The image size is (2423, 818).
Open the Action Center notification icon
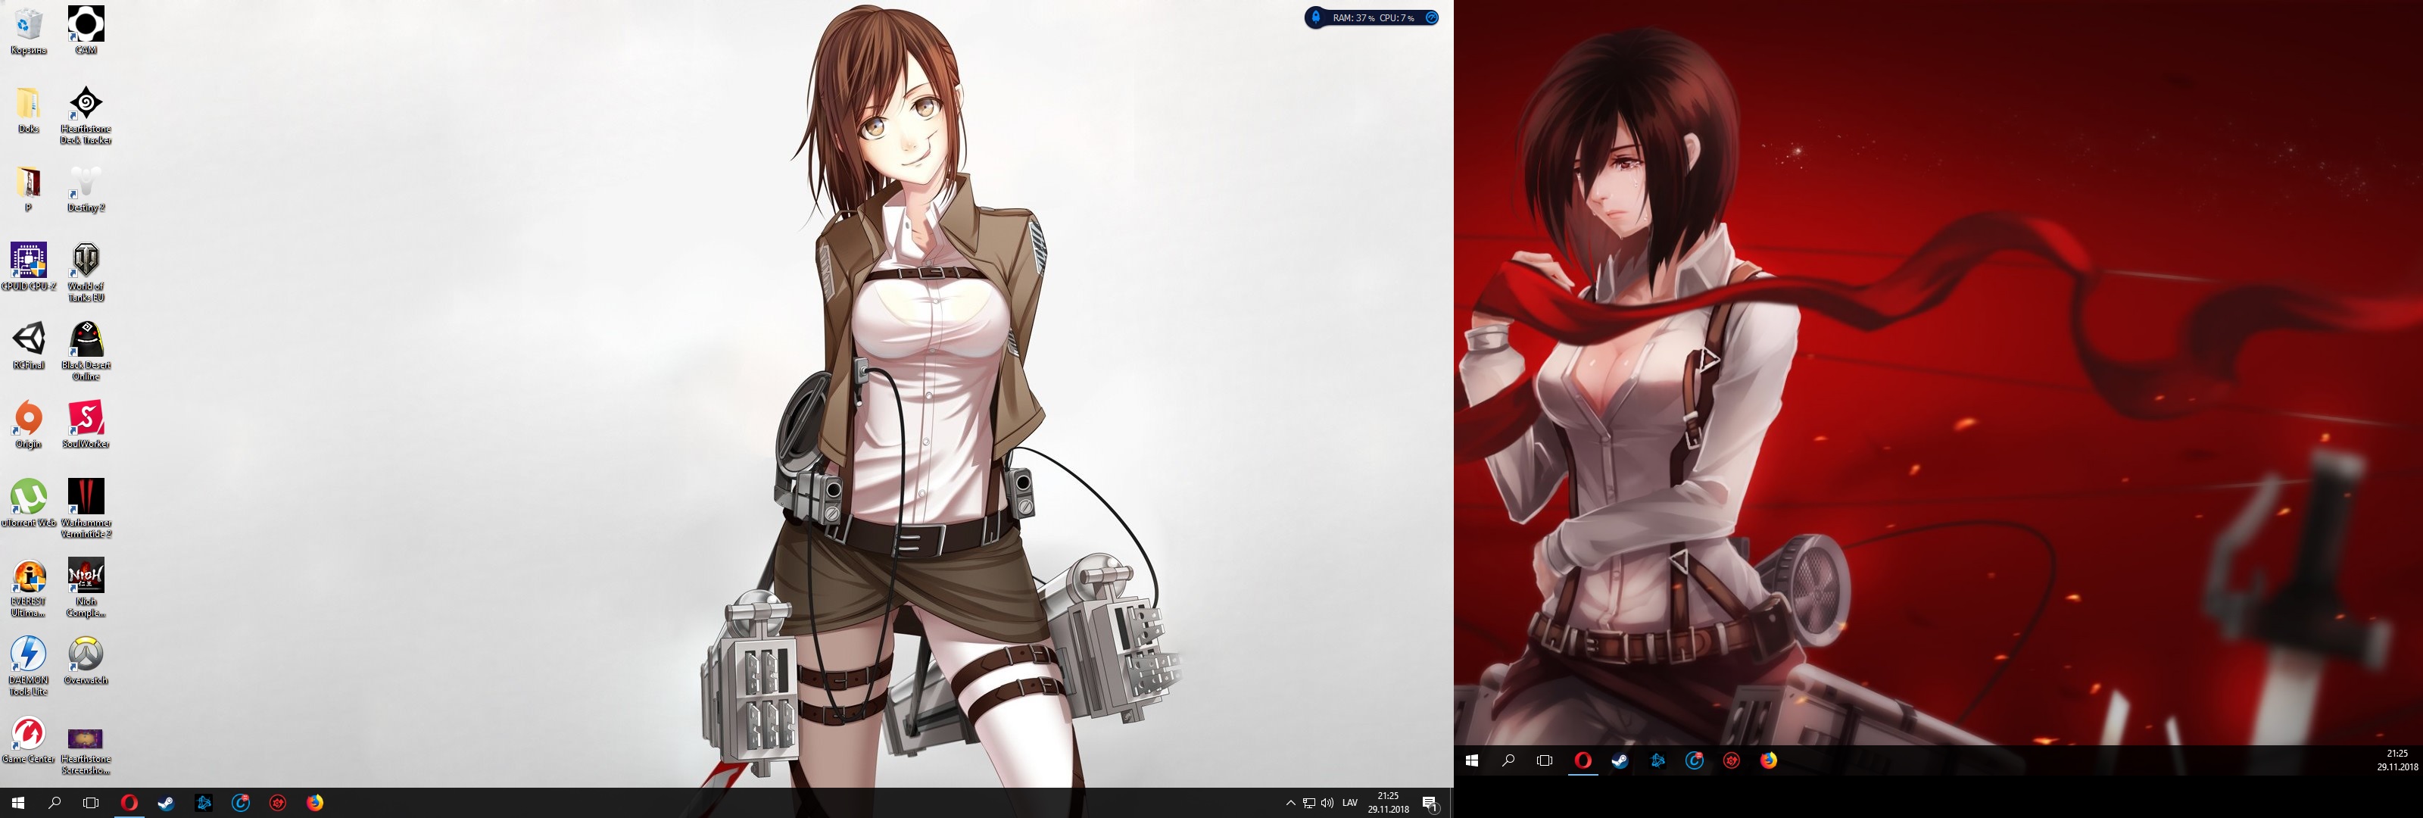coord(1430,803)
